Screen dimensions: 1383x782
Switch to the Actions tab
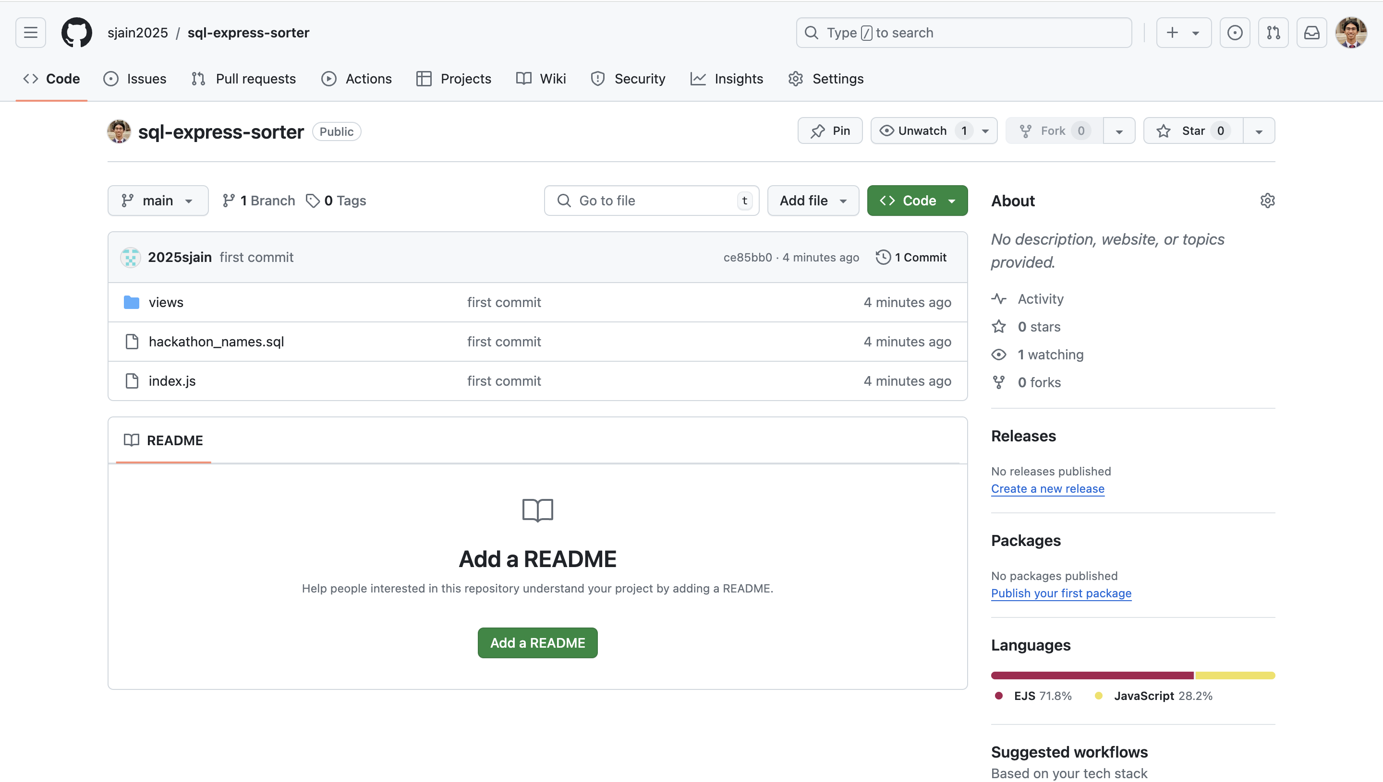pyautogui.click(x=356, y=78)
